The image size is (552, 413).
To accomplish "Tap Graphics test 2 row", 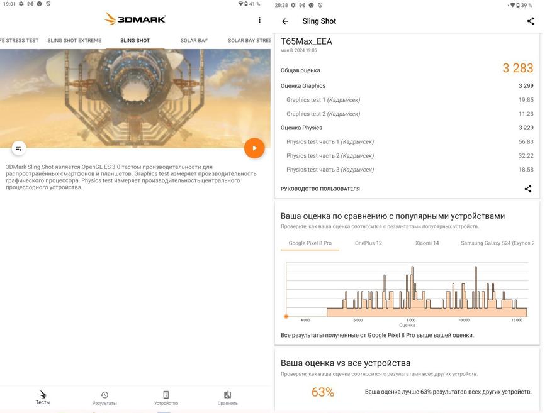I will (x=407, y=114).
